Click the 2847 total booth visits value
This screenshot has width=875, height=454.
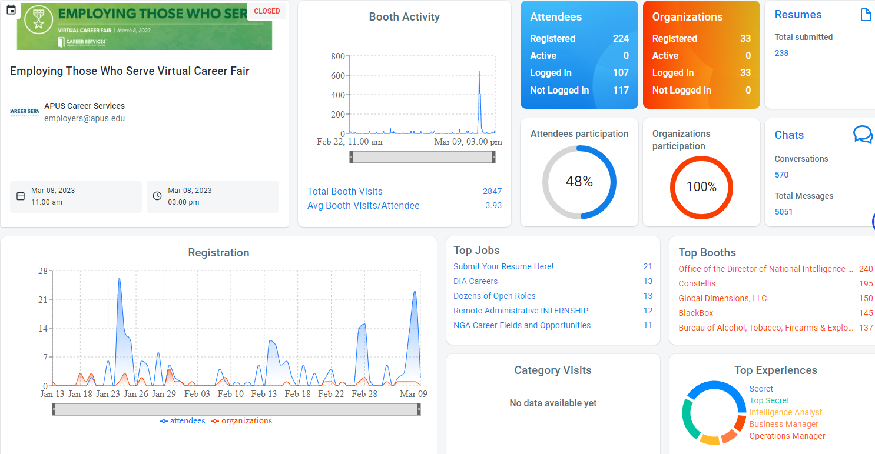tap(492, 191)
